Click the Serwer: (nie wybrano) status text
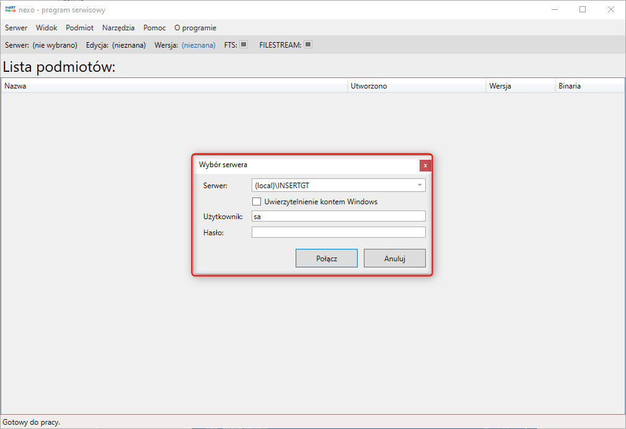The width and height of the screenshot is (626, 429). pyautogui.click(x=41, y=45)
